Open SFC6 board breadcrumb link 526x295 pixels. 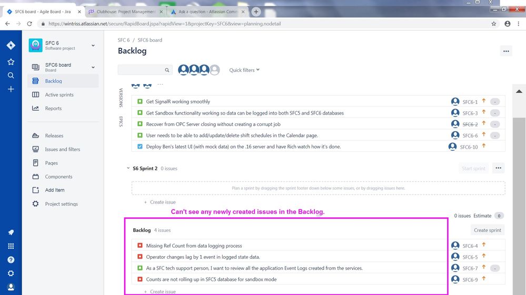coord(150,40)
